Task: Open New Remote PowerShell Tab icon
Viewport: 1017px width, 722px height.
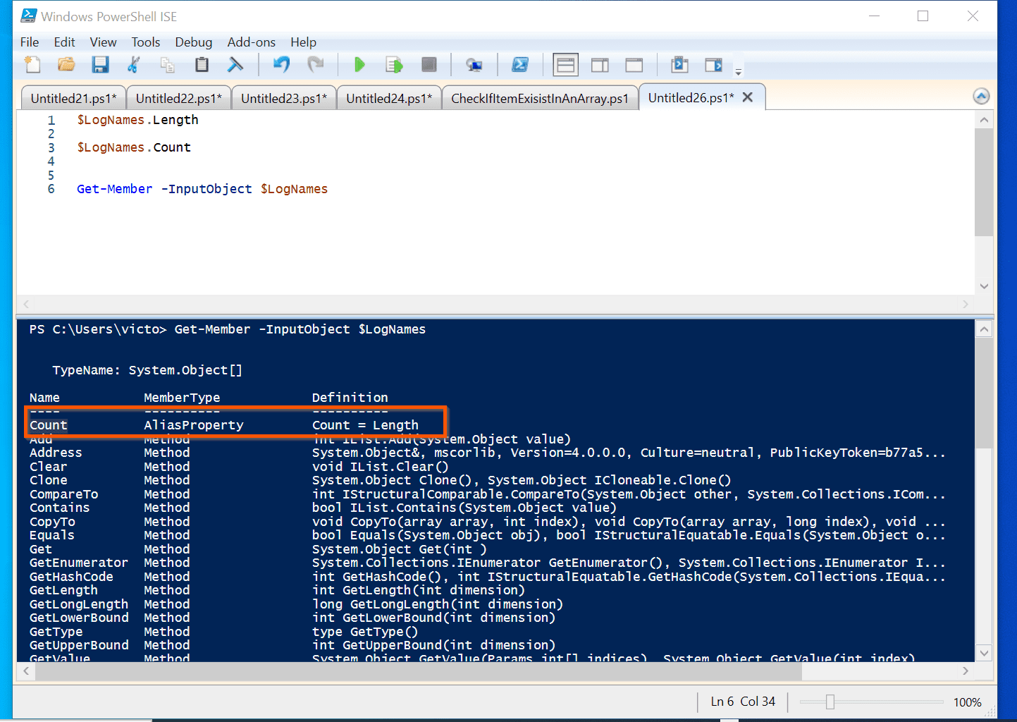Action: (x=474, y=65)
